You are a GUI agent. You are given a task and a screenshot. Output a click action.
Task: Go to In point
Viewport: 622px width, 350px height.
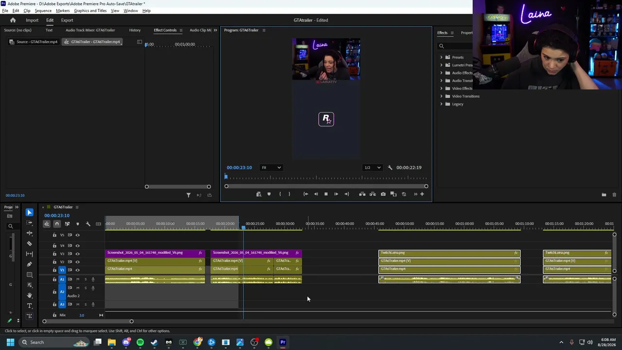[x=306, y=194]
